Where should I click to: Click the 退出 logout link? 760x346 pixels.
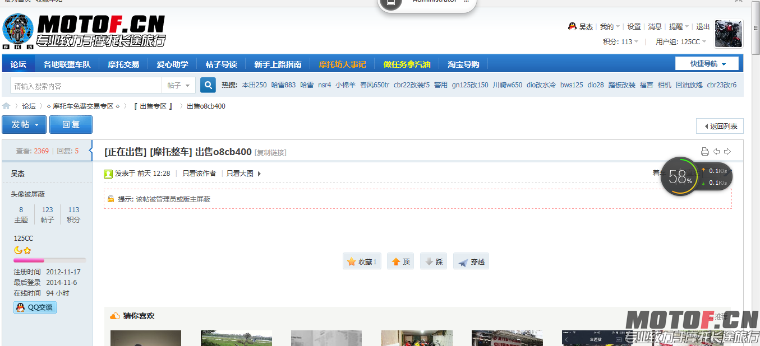tap(703, 26)
